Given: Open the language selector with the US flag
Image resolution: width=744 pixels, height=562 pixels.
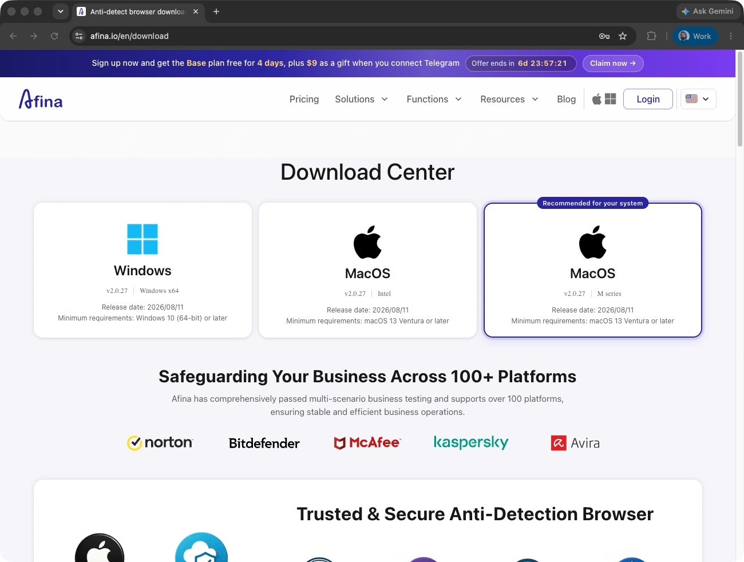Looking at the screenshot, I should [x=698, y=99].
